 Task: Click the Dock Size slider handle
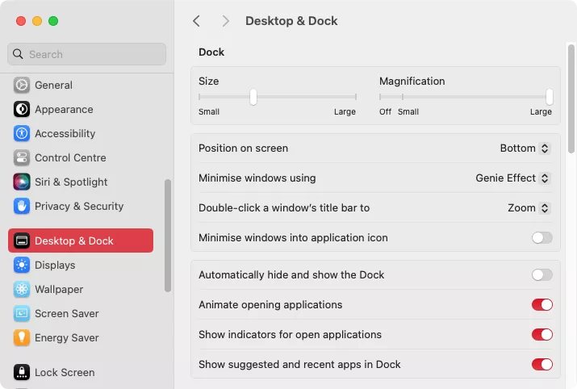click(x=253, y=97)
